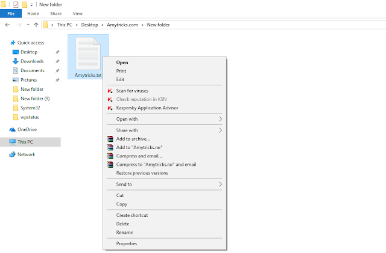Expand chevron after Desktop in address bar

click(103, 25)
